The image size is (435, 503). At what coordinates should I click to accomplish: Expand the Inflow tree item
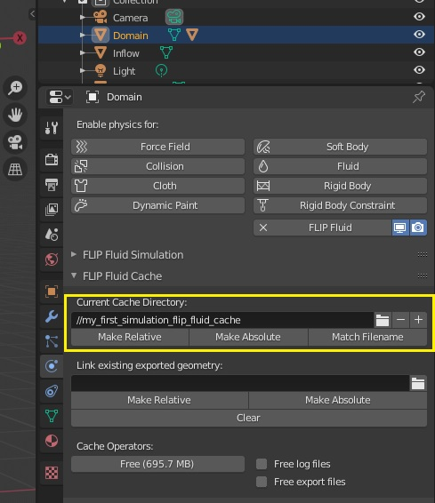tap(83, 52)
